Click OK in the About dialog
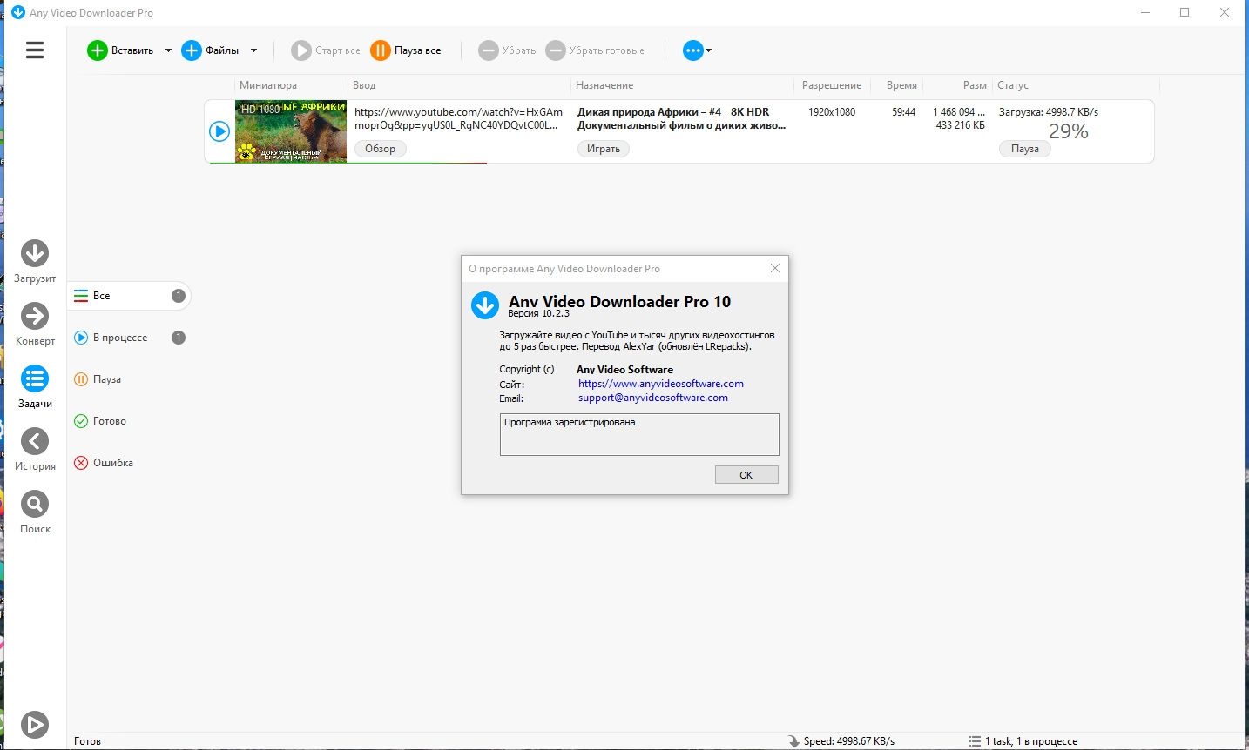The image size is (1249, 750). 746,474
